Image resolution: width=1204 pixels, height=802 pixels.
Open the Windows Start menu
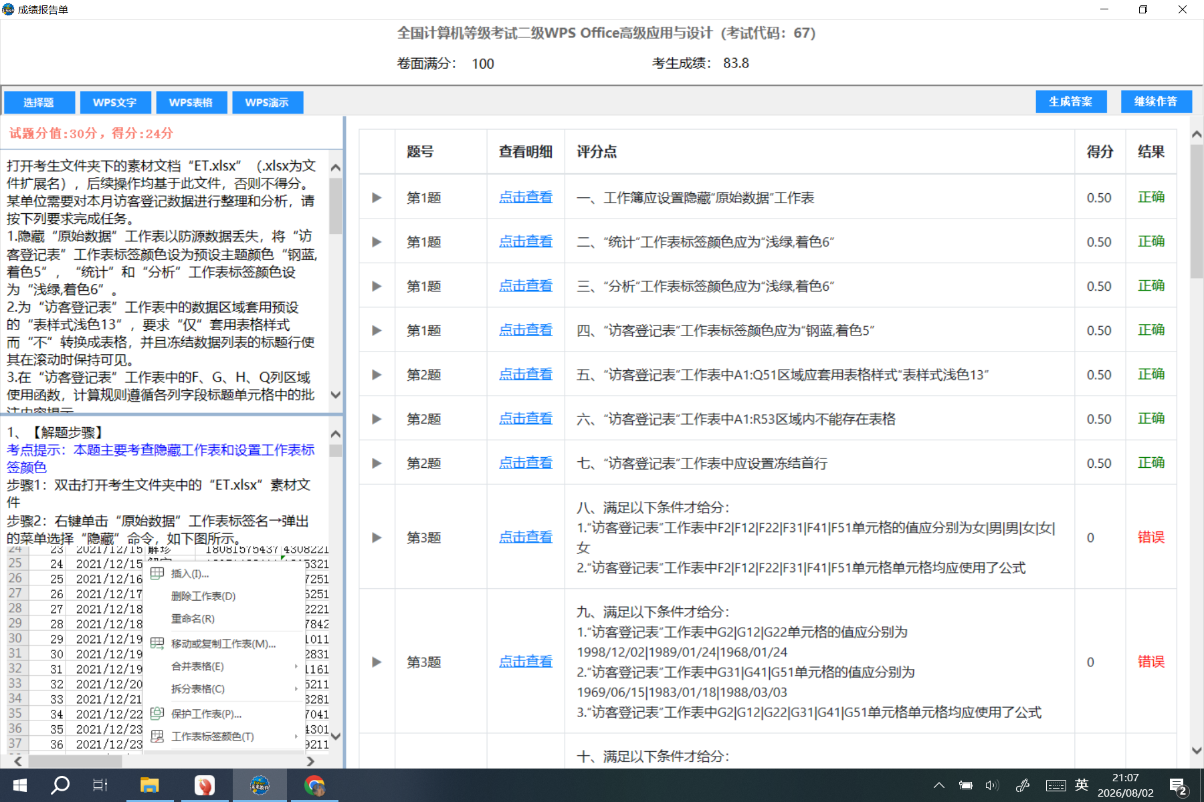20,785
